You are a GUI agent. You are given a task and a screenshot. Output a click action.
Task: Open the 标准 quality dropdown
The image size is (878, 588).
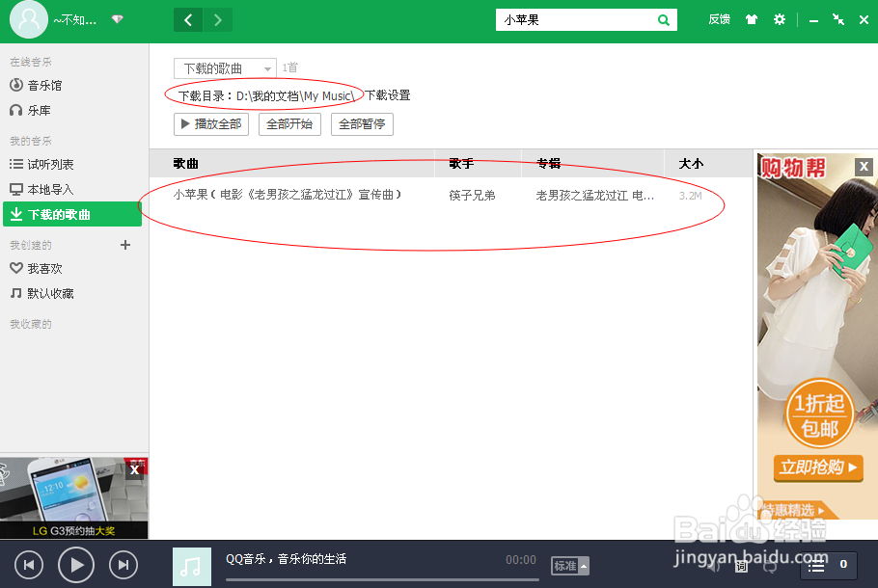coord(570,566)
